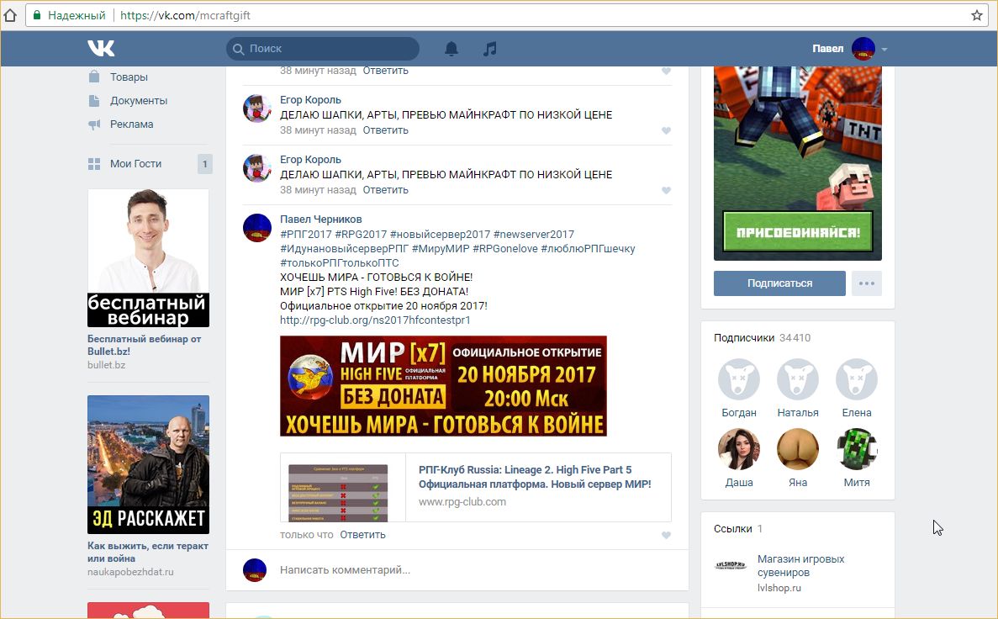Click hashtag #newserver2017
The height and width of the screenshot is (619, 998).
pos(533,235)
